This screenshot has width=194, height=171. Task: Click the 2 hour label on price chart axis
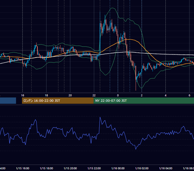pos(142,95)
